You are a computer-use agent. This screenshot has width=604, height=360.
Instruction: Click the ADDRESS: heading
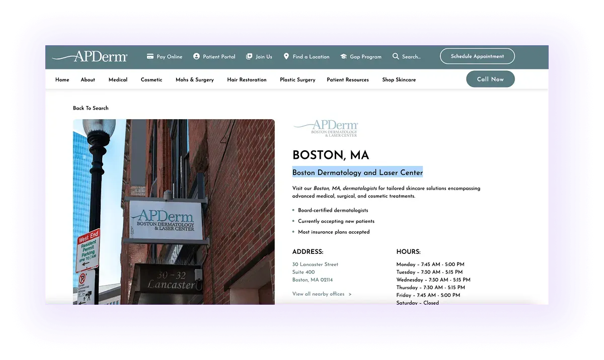click(x=308, y=252)
